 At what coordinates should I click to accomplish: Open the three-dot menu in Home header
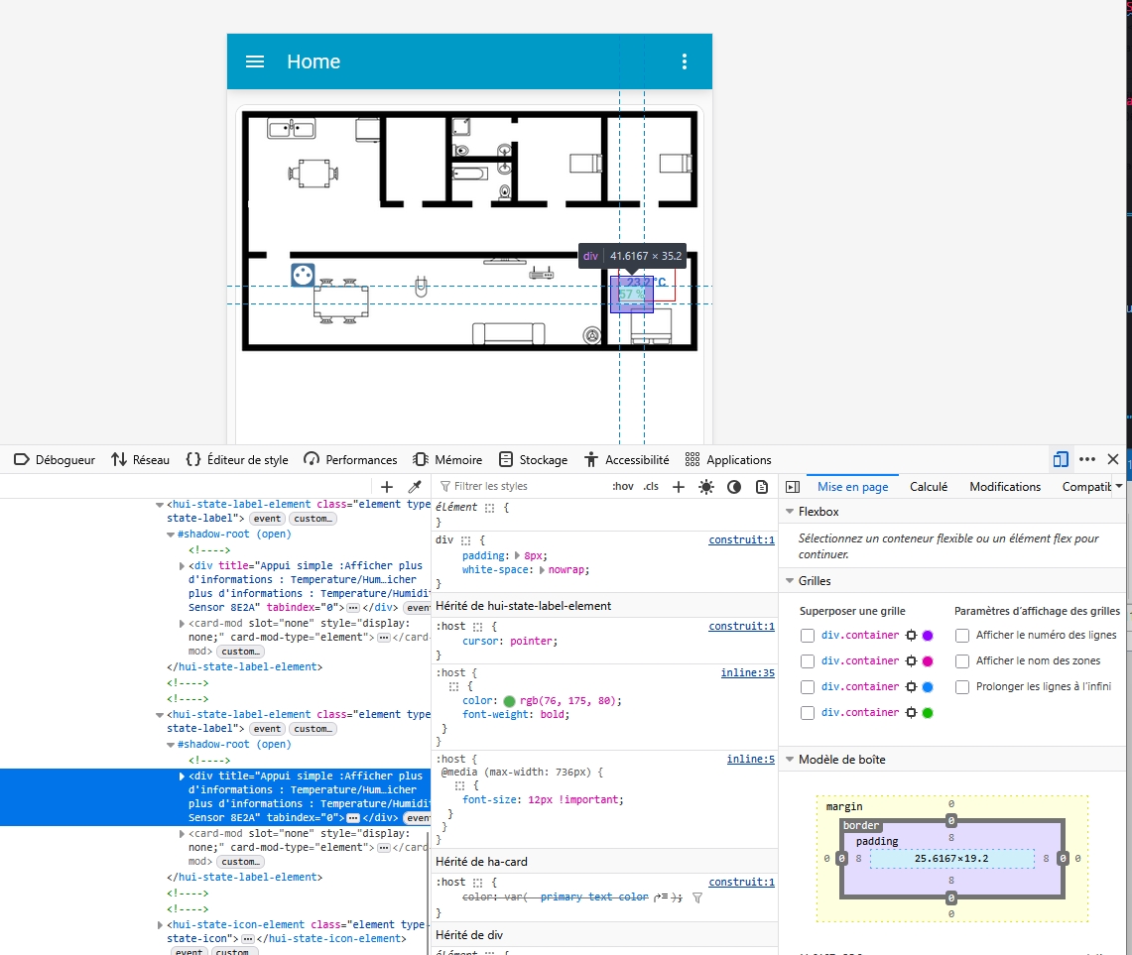[685, 61]
